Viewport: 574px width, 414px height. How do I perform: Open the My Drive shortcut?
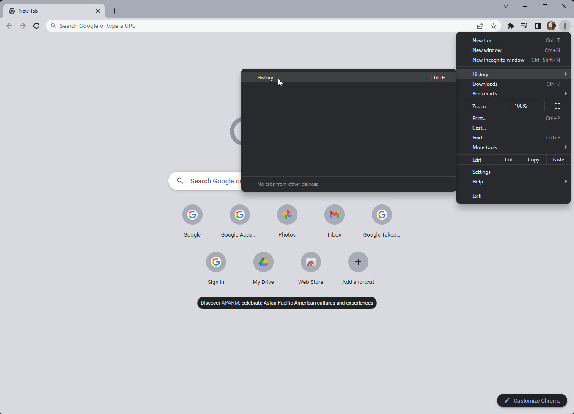pyautogui.click(x=263, y=262)
